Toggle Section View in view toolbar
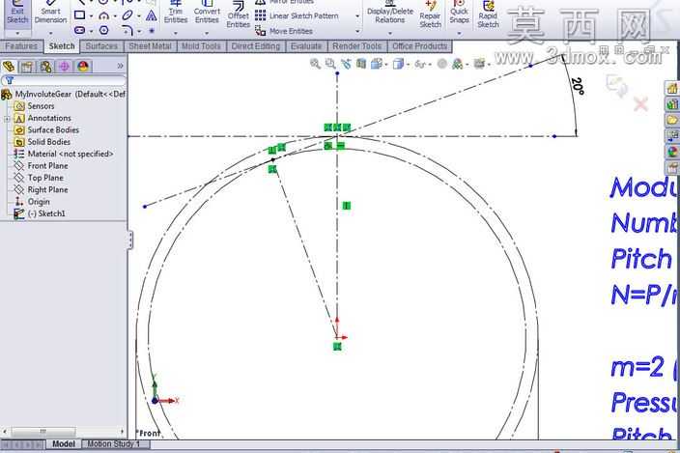Viewport: 680px width, 453px height. tap(361, 64)
